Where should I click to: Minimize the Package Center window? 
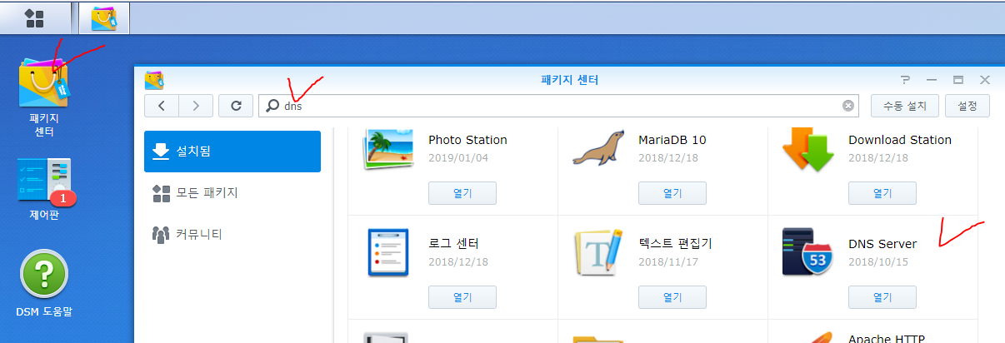(932, 80)
